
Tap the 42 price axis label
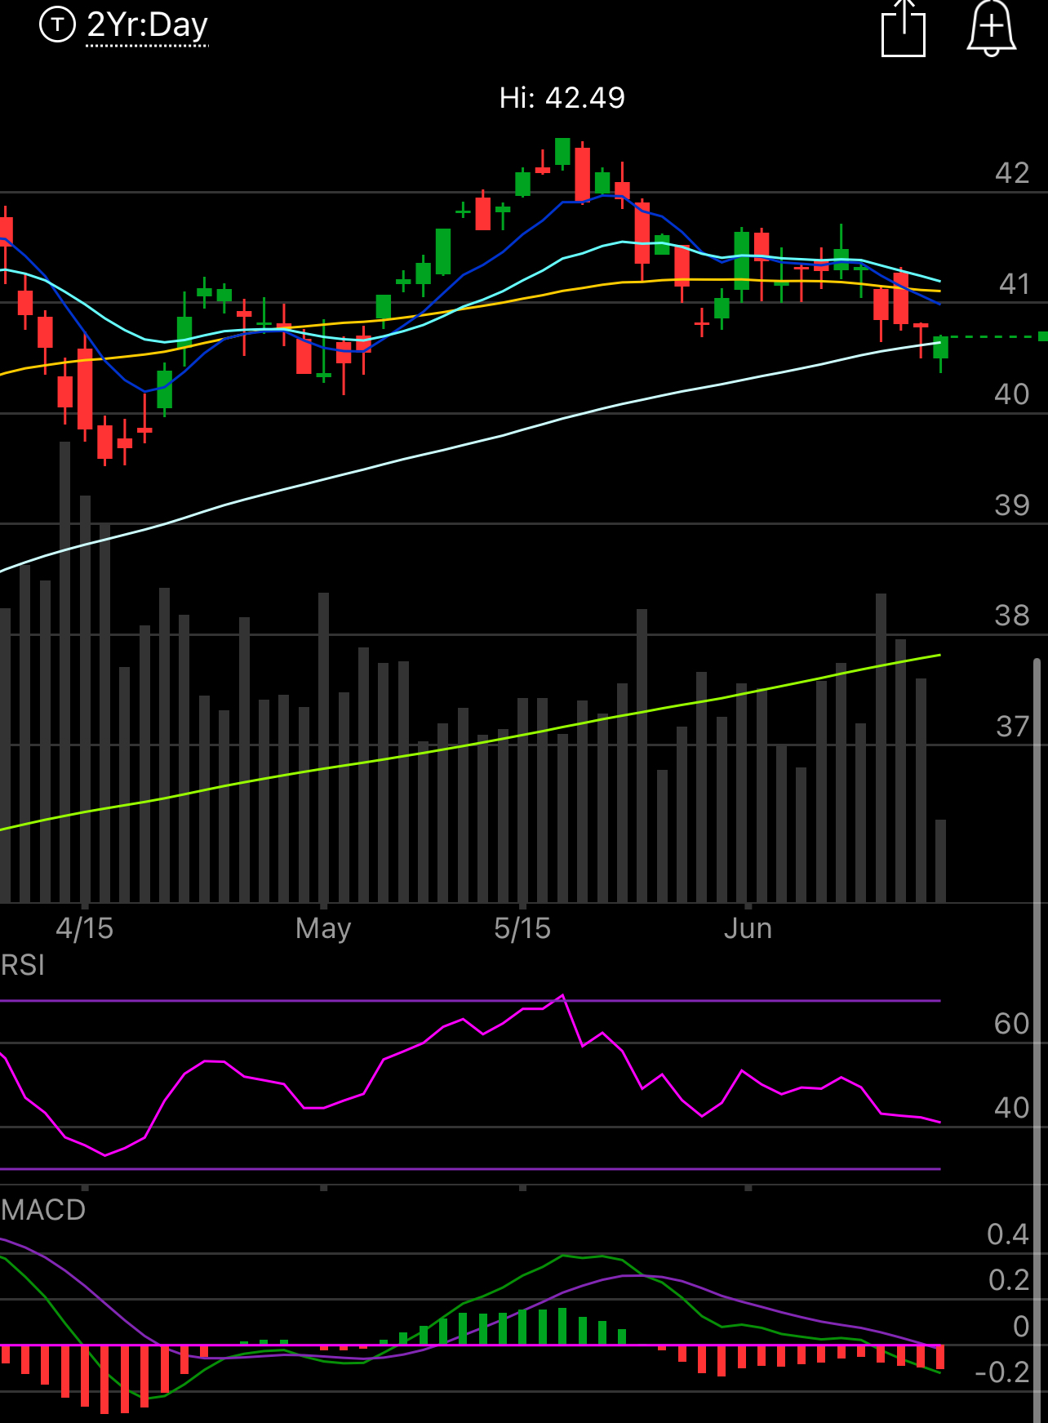(x=1012, y=173)
